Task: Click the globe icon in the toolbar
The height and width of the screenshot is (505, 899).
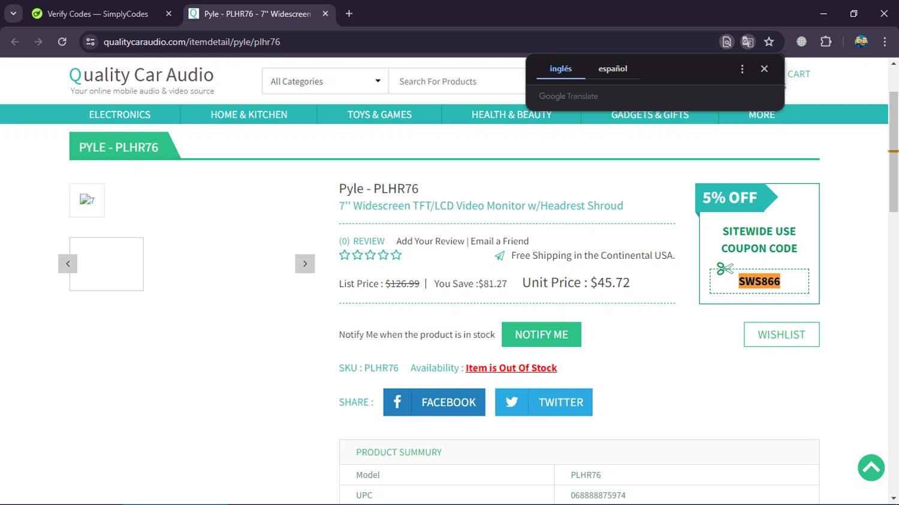Action: [x=801, y=42]
